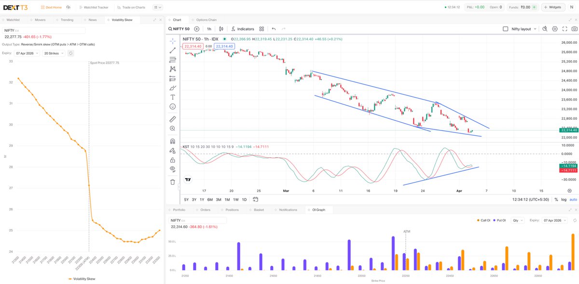Go to Dext Home
The width and height of the screenshot is (579, 284).
(51, 7)
